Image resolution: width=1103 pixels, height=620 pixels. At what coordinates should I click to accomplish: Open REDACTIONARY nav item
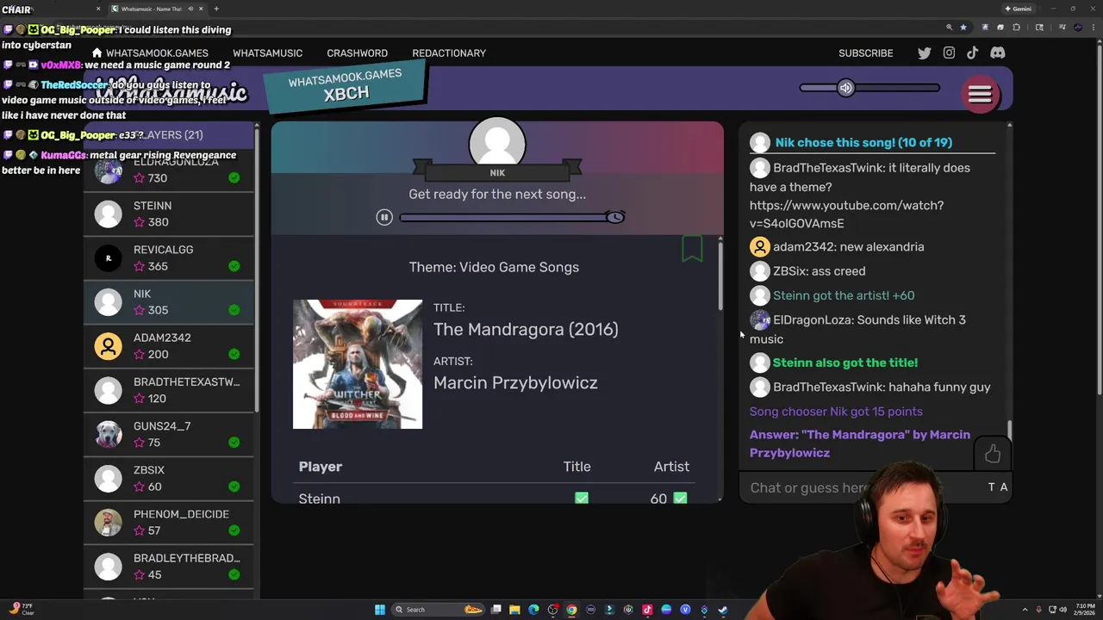(449, 53)
